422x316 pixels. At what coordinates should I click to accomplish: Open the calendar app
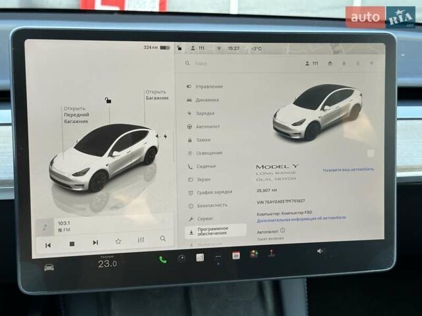click(x=236, y=255)
